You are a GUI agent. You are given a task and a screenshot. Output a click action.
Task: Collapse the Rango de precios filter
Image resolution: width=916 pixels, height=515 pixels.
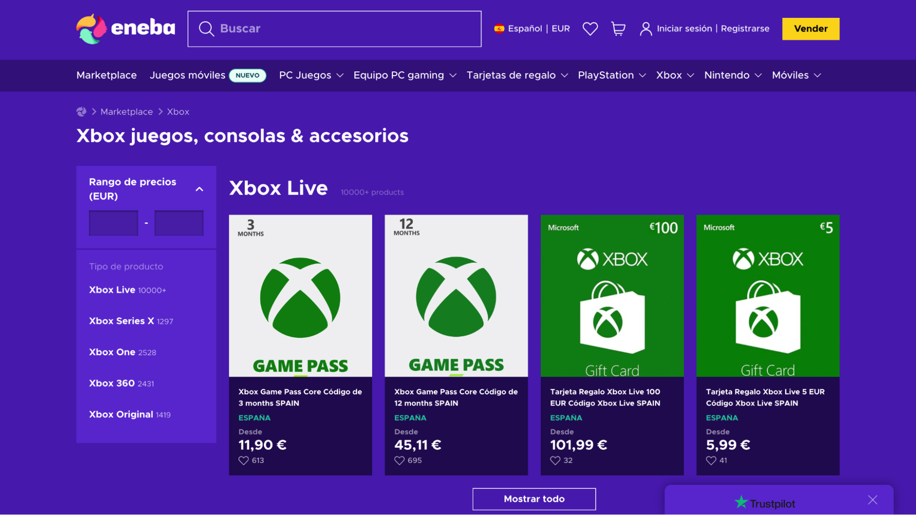coord(199,189)
